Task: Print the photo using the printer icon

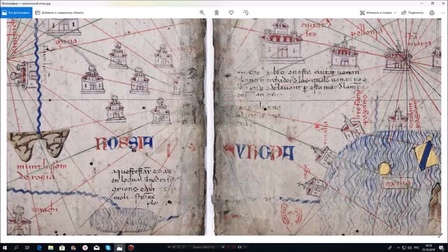Action: [432, 12]
